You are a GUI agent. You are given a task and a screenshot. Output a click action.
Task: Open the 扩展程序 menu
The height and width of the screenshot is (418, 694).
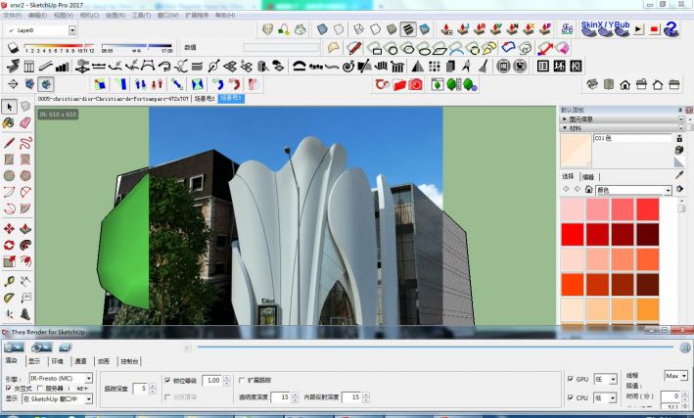point(197,15)
